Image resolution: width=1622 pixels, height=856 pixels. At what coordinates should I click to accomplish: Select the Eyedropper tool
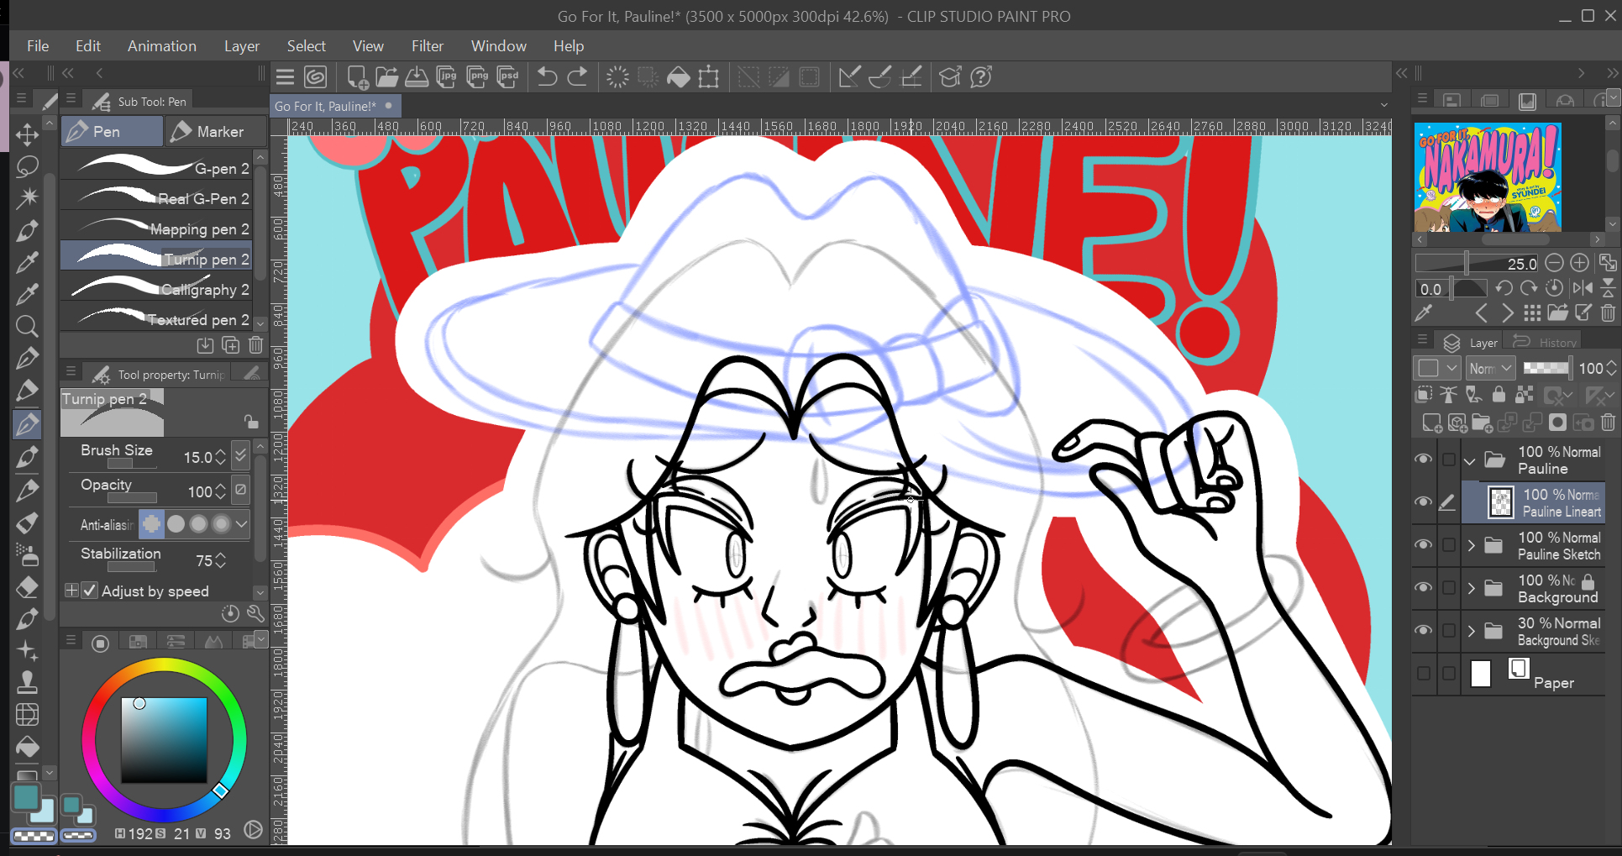pos(27,262)
